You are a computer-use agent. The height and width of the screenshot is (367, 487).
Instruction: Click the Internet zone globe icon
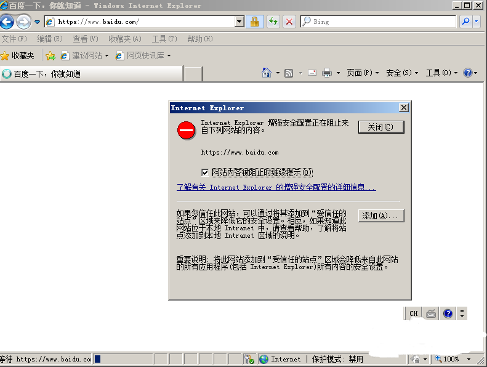tap(264, 359)
